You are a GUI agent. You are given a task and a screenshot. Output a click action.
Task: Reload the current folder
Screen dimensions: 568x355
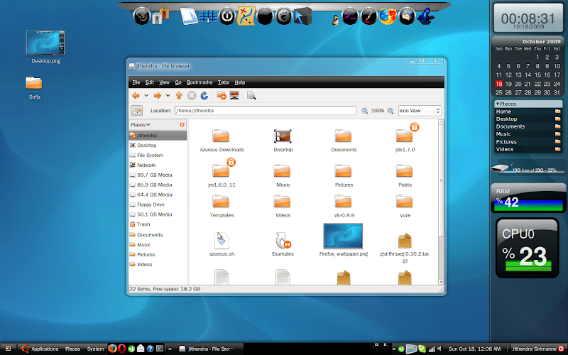204,96
